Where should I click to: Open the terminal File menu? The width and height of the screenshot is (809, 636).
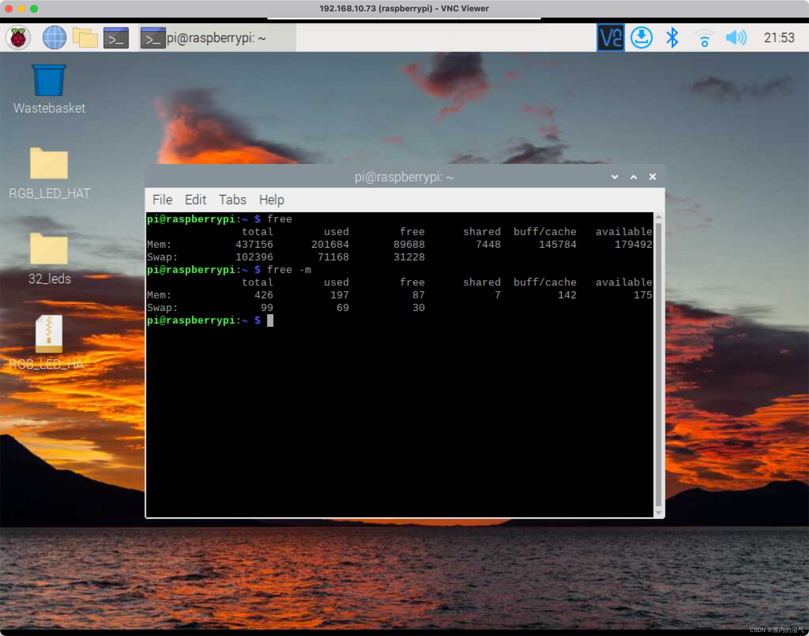pyautogui.click(x=162, y=200)
